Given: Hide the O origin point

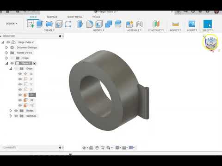Looking at the screenshot, I should (20, 74).
